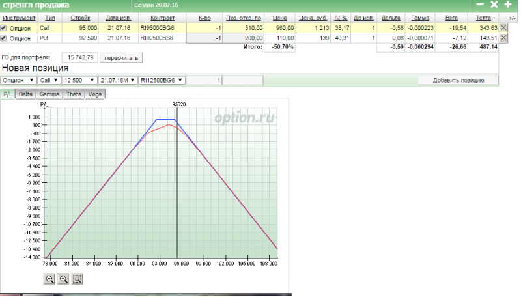Edit open price 510,00 field
Image resolution: width=521 pixels, height=297 pixels.
(243, 28)
